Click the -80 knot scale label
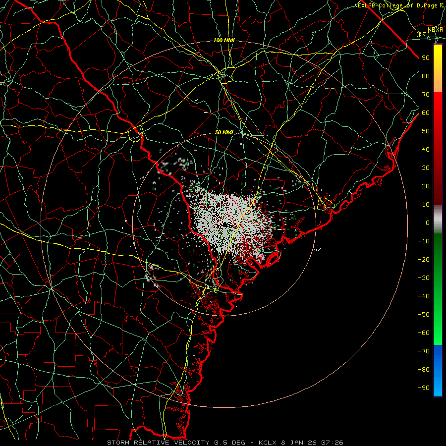The width and height of the screenshot is (446, 446). [424, 370]
